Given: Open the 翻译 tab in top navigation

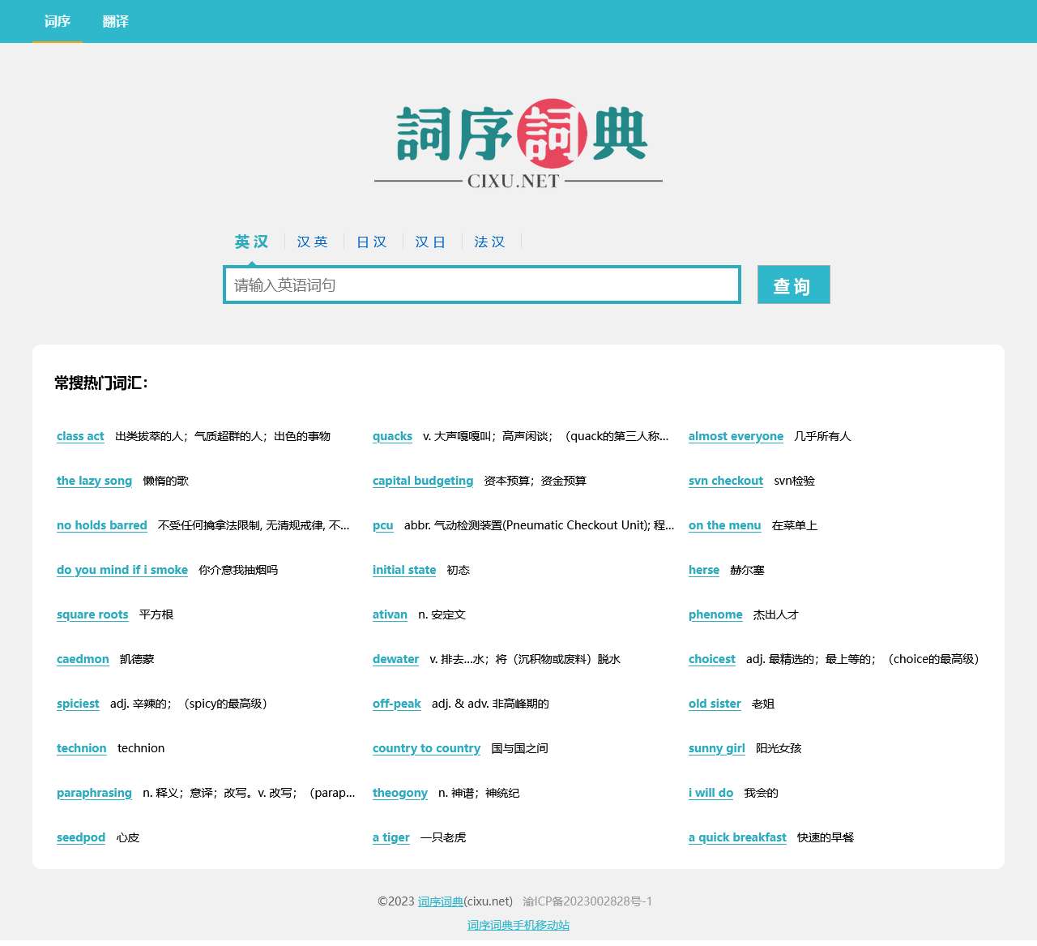Looking at the screenshot, I should [116, 21].
